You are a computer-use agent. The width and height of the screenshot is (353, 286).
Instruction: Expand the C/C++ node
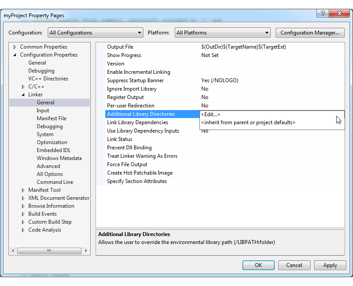[x=23, y=87]
